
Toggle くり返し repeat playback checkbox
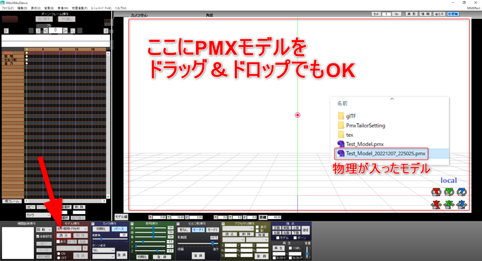[x=290, y=249]
